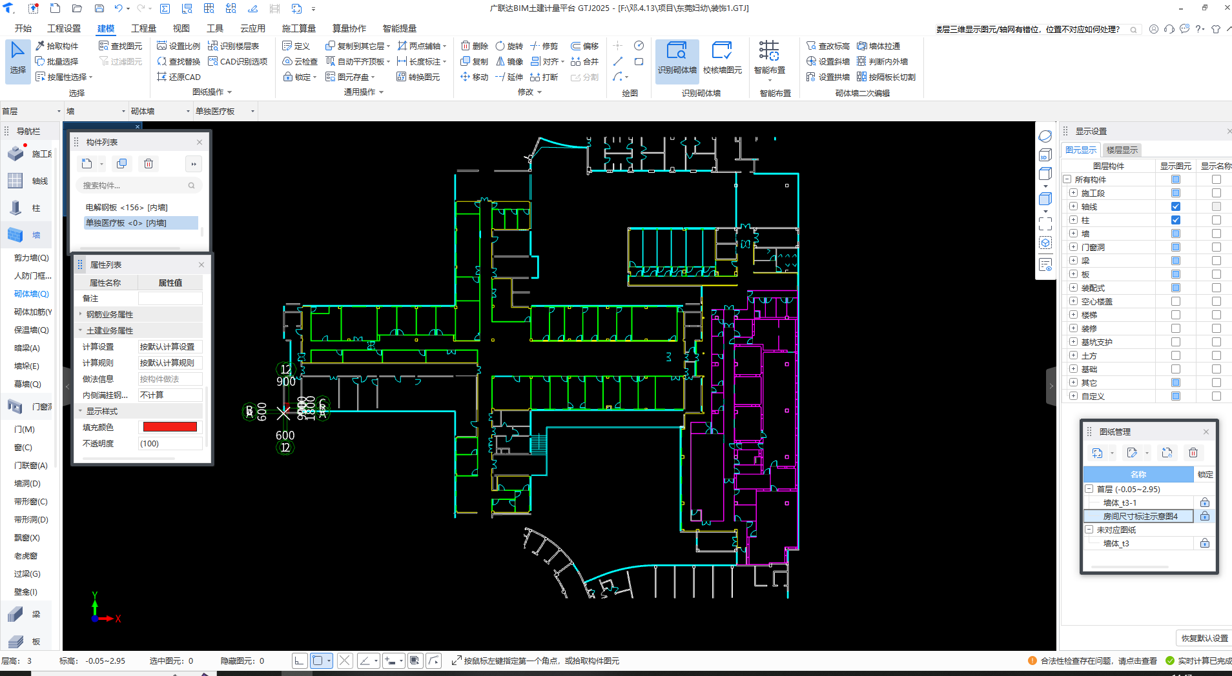Click the 打断 break tool
Viewport: 1232px width, 676px height.
pos(544,77)
